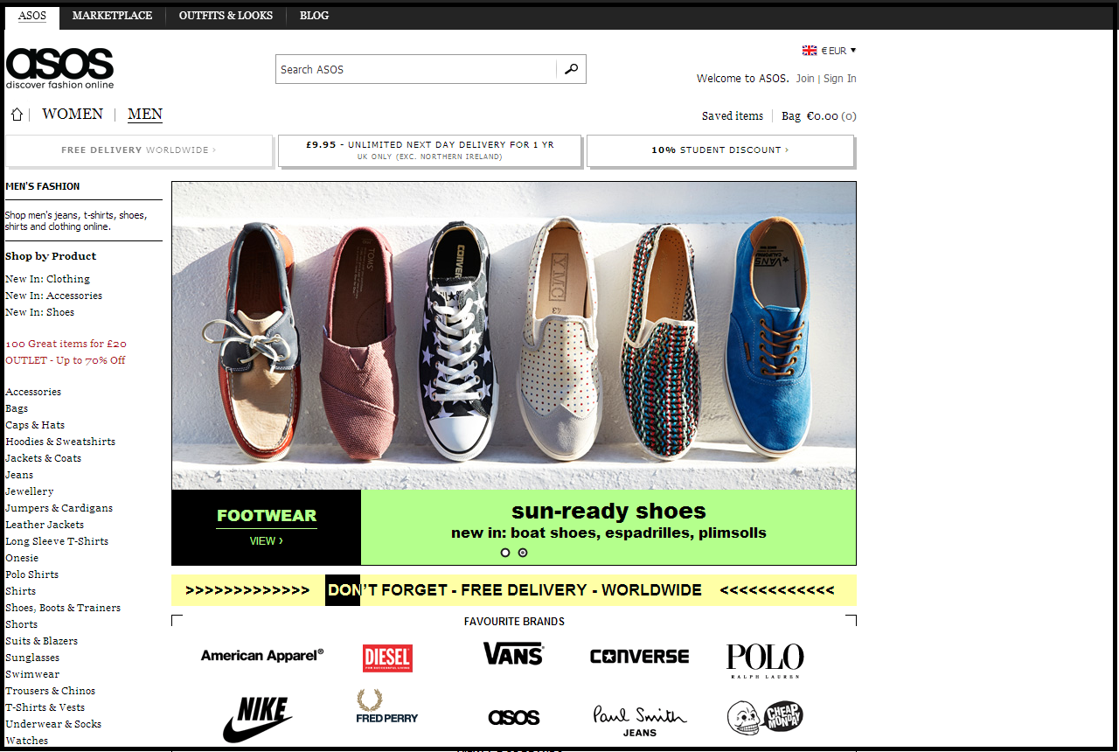Switch to the MARKETPLACE tab
This screenshot has height=752, width=1119.
112,15
